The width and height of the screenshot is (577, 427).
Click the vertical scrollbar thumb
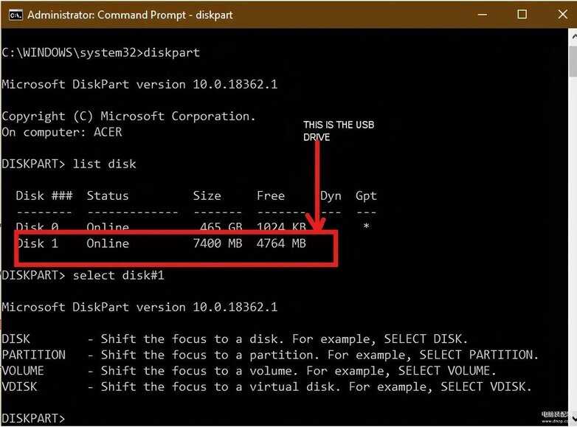(573, 60)
